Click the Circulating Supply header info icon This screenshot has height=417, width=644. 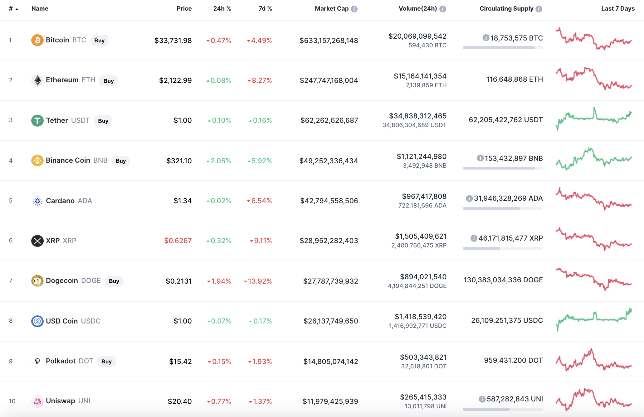(539, 9)
